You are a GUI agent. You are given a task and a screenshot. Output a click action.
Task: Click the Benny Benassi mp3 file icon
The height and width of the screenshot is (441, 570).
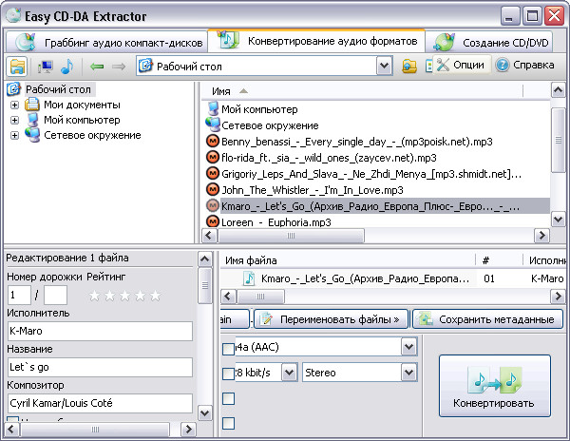point(213,142)
